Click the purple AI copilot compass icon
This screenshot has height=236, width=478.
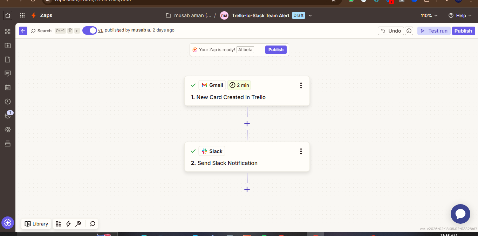8,223
